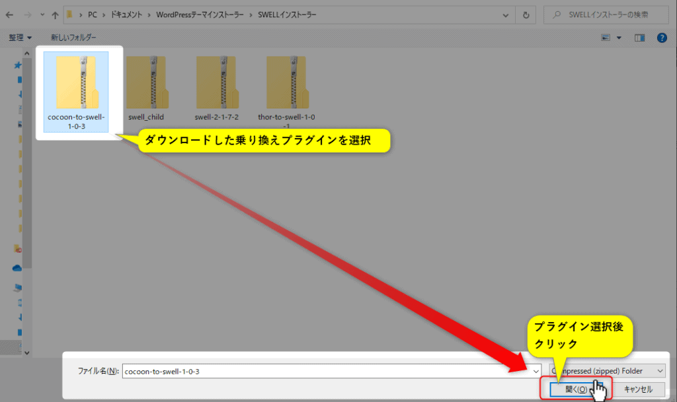Open OneDrive cloud icon in sidebar
This screenshot has height=402, width=677.
pyautogui.click(x=17, y=268)
